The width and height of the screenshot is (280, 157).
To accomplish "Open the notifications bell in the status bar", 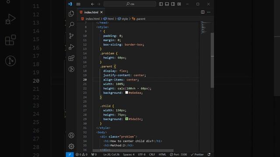I will (209, 154).
